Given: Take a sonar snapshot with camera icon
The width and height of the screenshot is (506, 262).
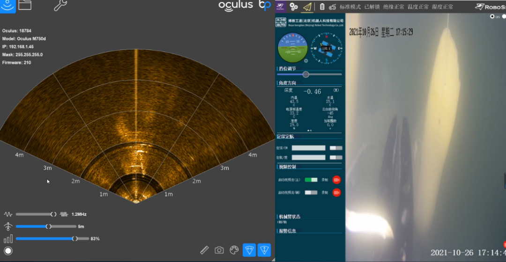Looking at the screenshot, I should click(219, 250).
